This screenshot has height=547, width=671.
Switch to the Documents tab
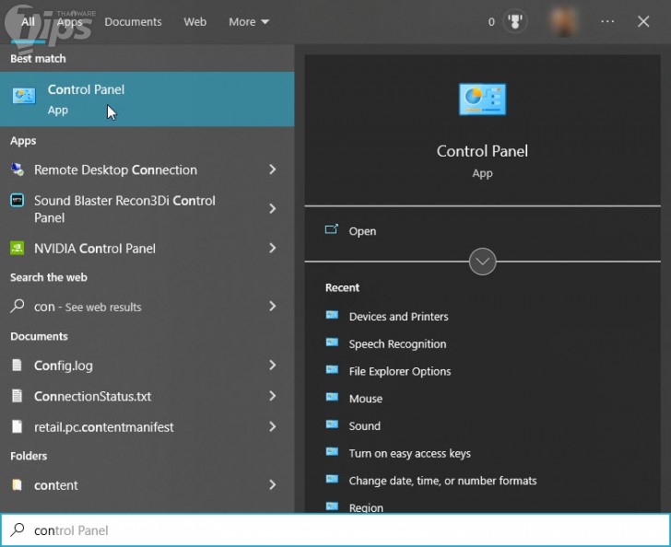coord(133,22)
